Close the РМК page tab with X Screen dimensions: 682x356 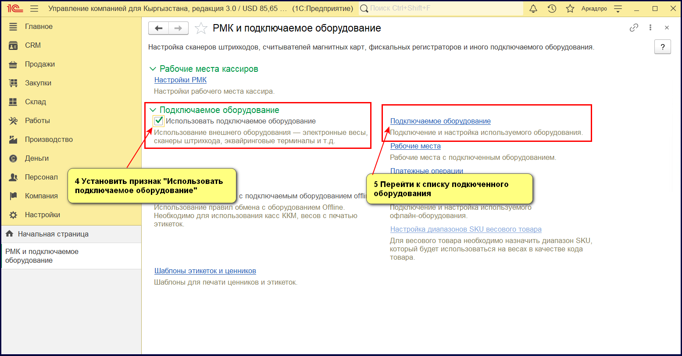667,28
